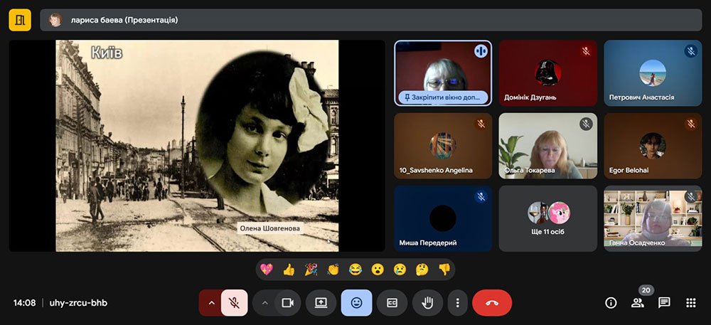Image resolution: width=711 pixels, height=325 pixels.
Task: Raise hand using the hand icon
Action: (427, 302)
